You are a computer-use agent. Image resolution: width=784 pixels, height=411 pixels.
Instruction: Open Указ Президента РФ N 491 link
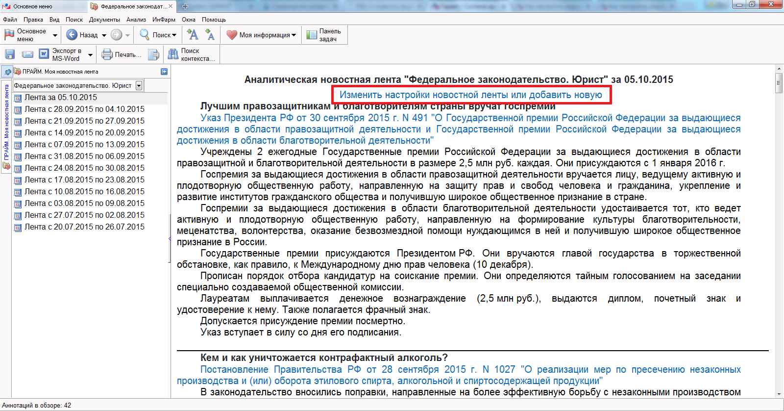(x=459, y=129)
